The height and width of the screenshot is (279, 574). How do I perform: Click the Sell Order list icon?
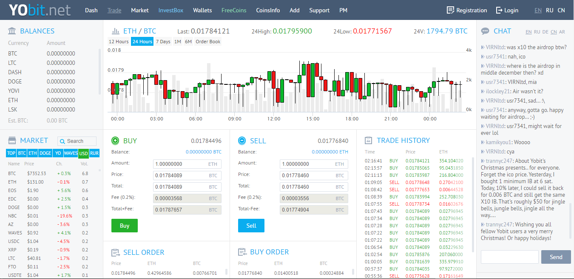[x=115, y=252]
